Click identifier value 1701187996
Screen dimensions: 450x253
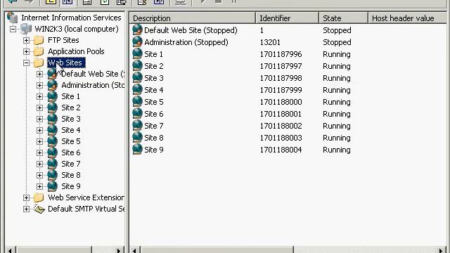(281, 54)
